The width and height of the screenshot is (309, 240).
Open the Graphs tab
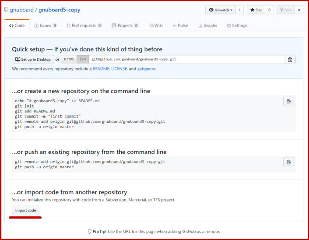(207, 26)
